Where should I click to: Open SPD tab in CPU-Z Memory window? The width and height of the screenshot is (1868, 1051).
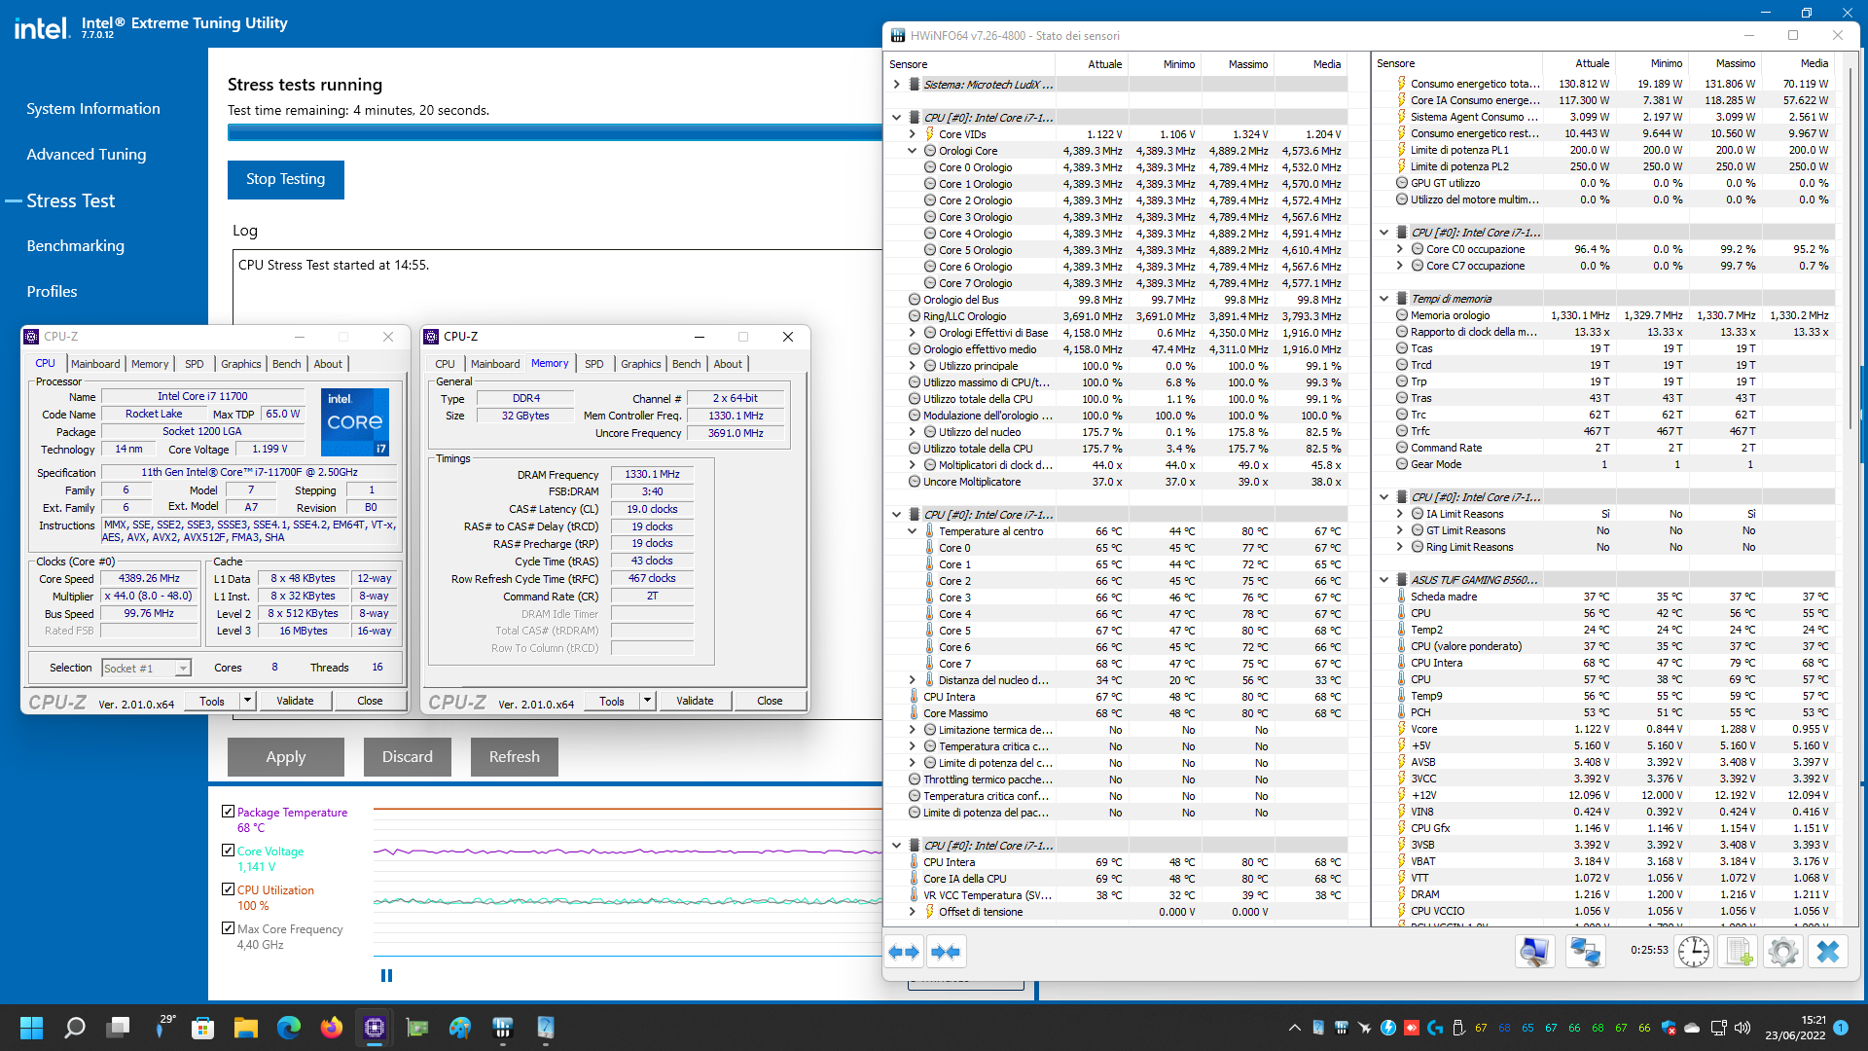coord(593,364)
